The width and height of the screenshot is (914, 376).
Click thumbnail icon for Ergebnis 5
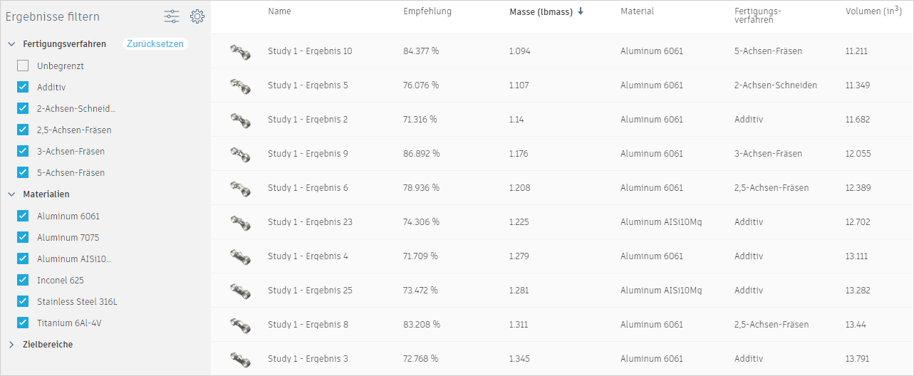(240, 85)
